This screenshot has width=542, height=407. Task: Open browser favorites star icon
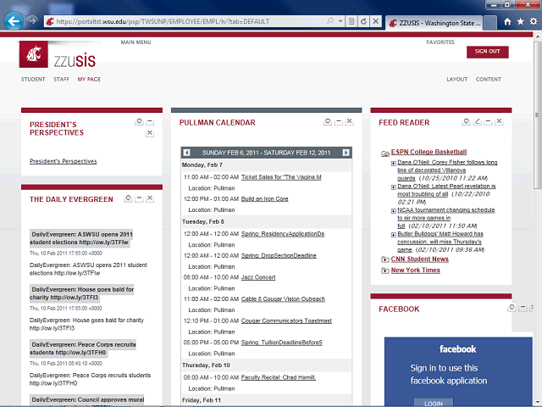[520, 22]
